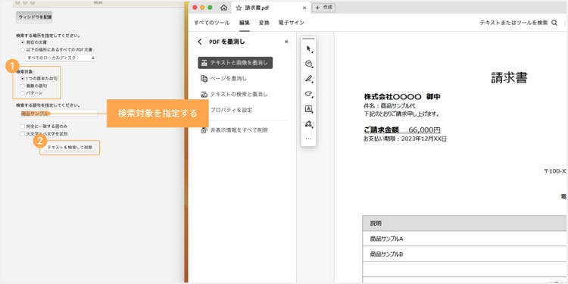Select テキストと画像を墨消し tool
The height and width of the screenshot is (284, 568).
point(235,63)
